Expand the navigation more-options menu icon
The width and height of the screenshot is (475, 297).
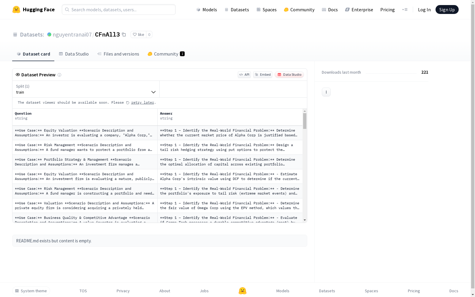tap(405, 10)
